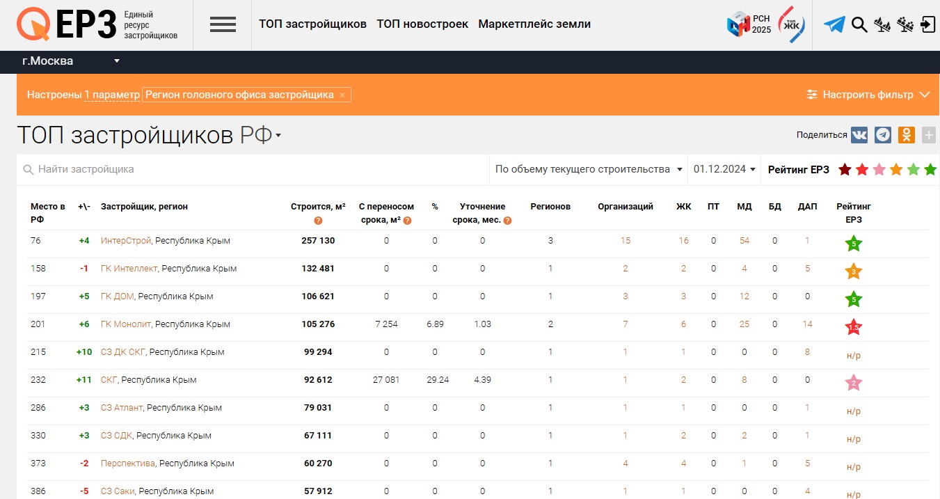The image size is (940, 499).
Task: Share the page via Telegram
Action: point(883,135)
